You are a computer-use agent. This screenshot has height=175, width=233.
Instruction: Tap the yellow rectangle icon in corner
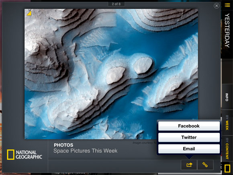227,169
